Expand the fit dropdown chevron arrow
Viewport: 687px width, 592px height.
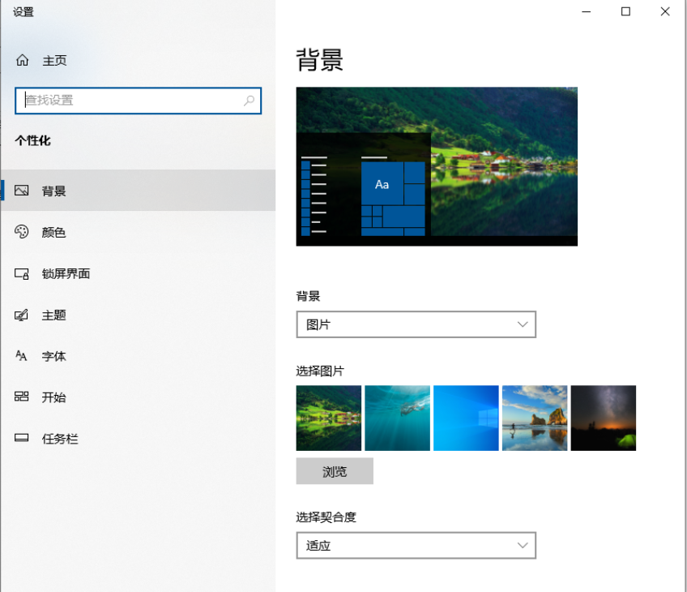523,545
